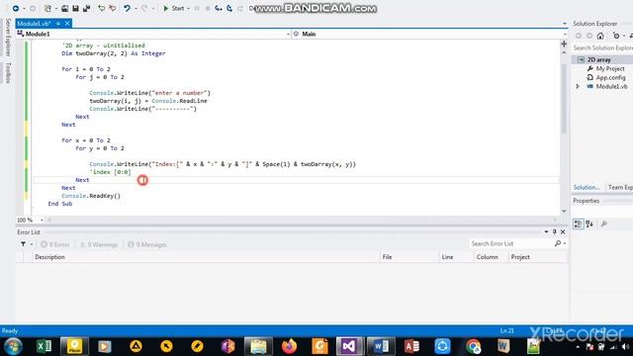This screenshot has width=633, height=356.
Task: Toggle auto-hide pin on Error List
Action: 554,232
